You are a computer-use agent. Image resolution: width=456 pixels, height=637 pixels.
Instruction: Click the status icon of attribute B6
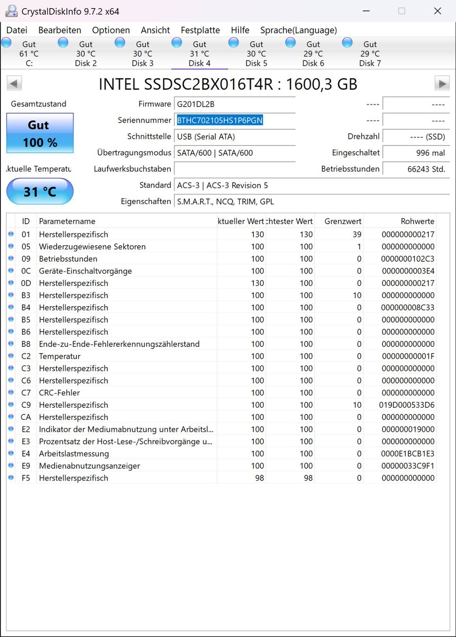tap(11, 332)
